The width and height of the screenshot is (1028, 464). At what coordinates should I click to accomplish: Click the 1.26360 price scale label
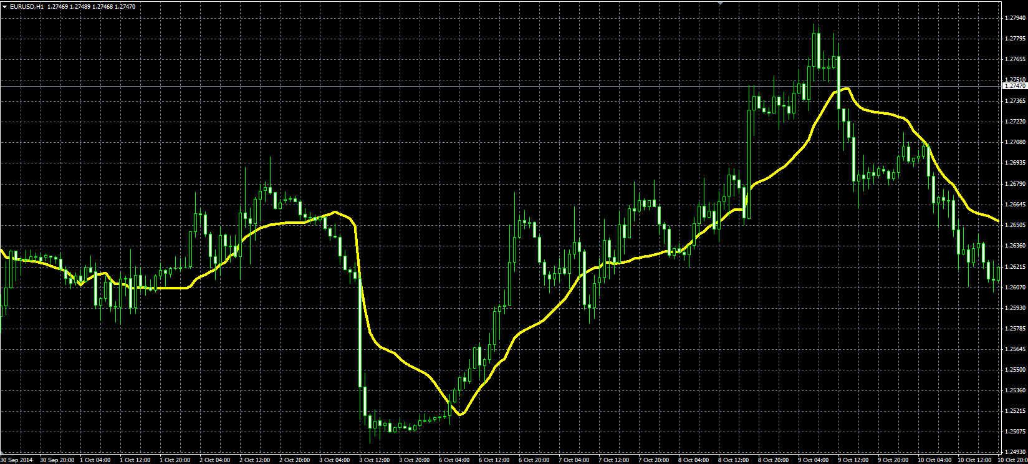(1016, 245)
